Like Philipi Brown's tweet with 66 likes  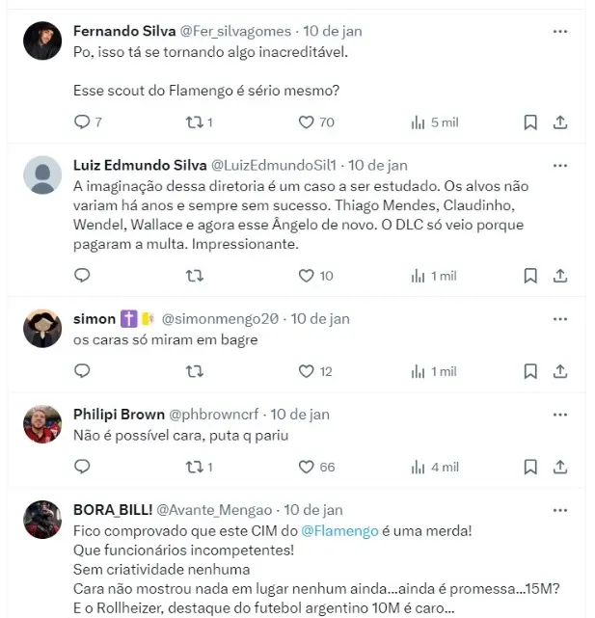tap(306, 467)
